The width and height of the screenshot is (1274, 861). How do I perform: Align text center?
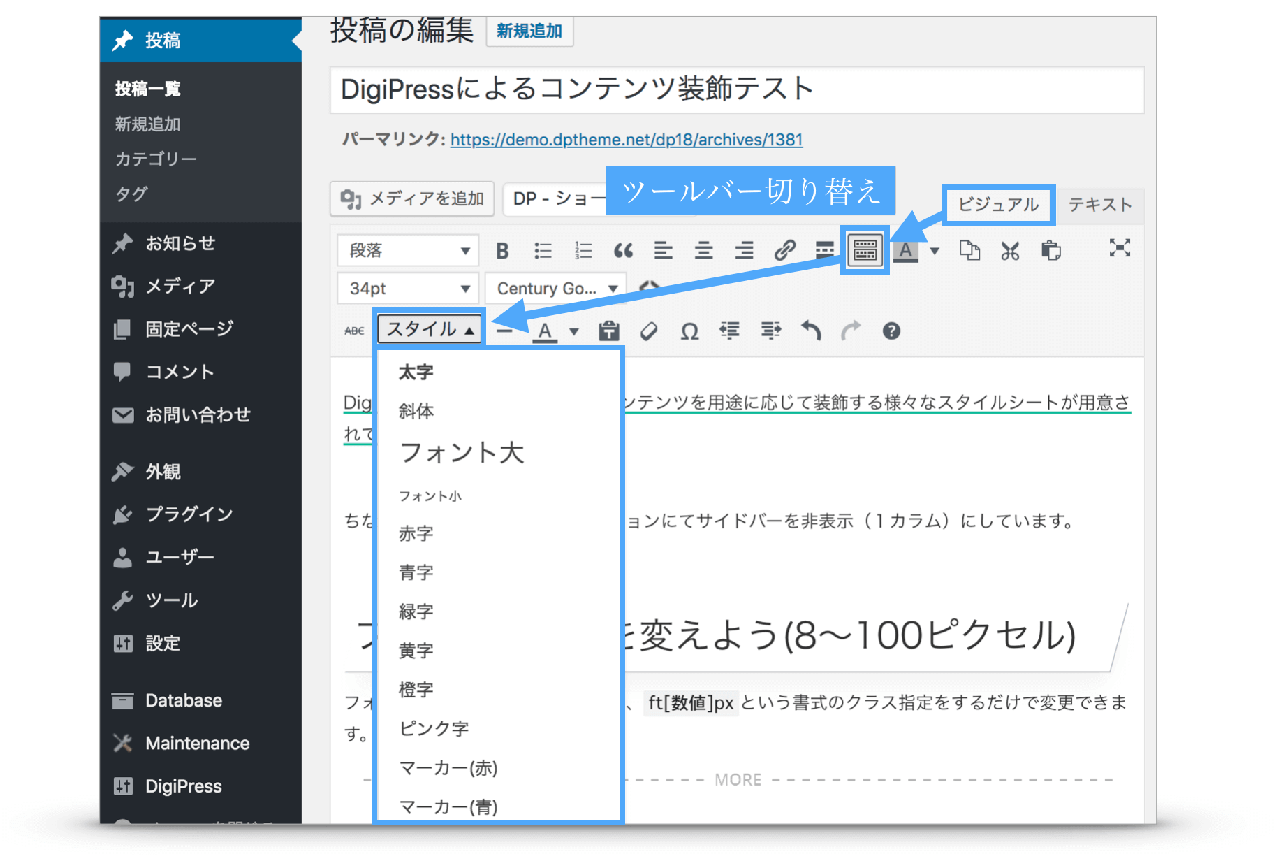point(704,250)
